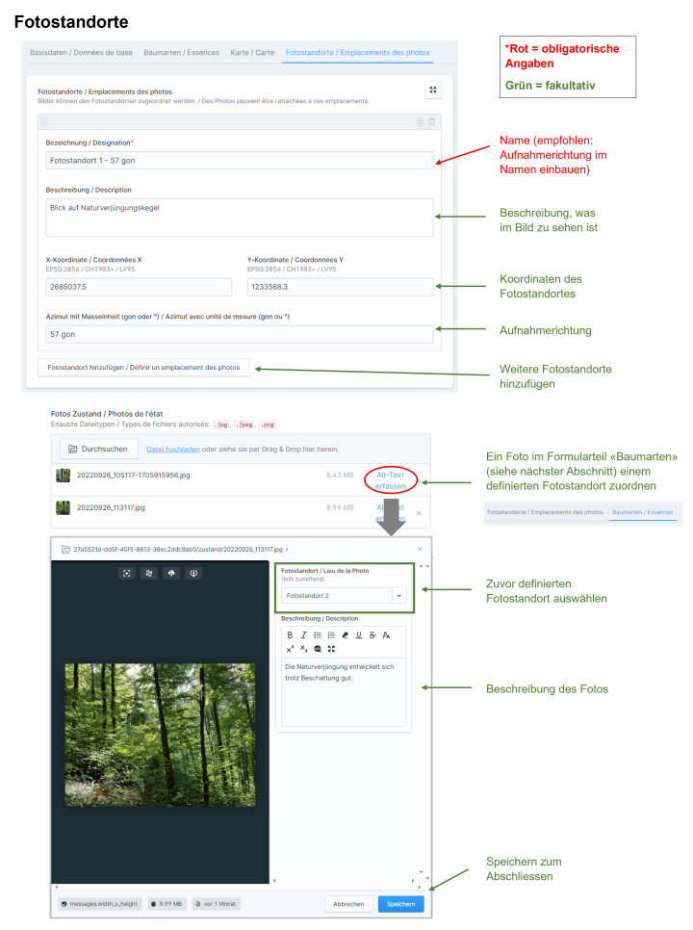Screen dimensions: 693x930
Task: Click the Abbrechen button
Action: tap(348, 904)
